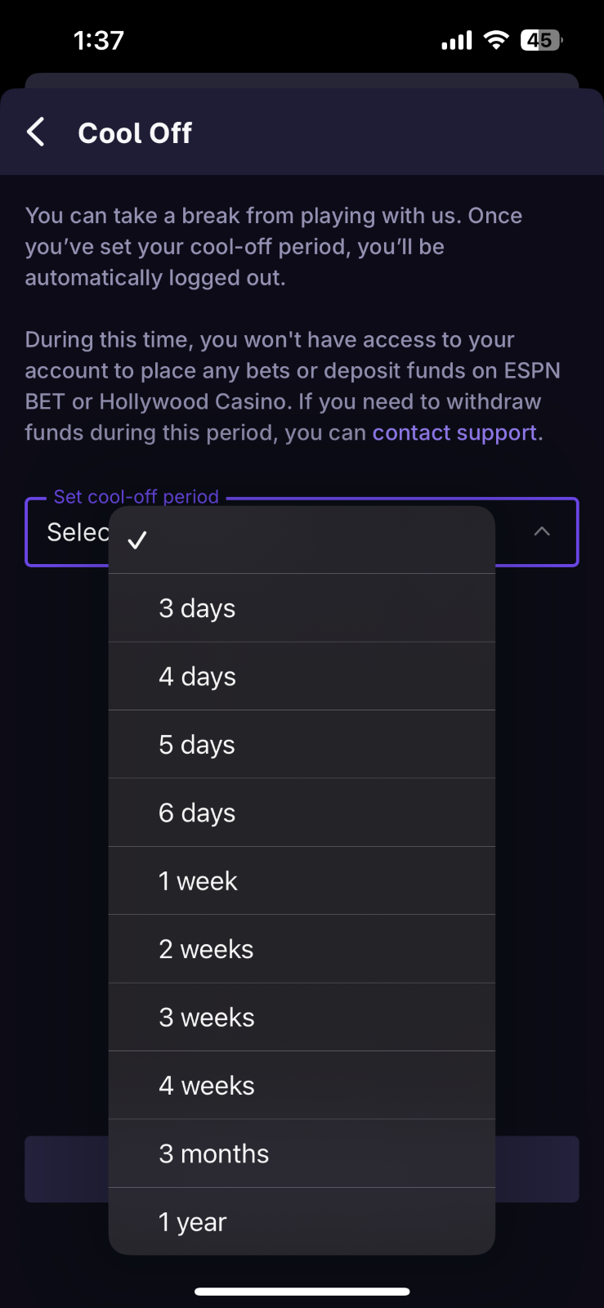Tap the cellular signal bars icon
This screenshot has height=1308, width=604.
[x=457, y=40]
